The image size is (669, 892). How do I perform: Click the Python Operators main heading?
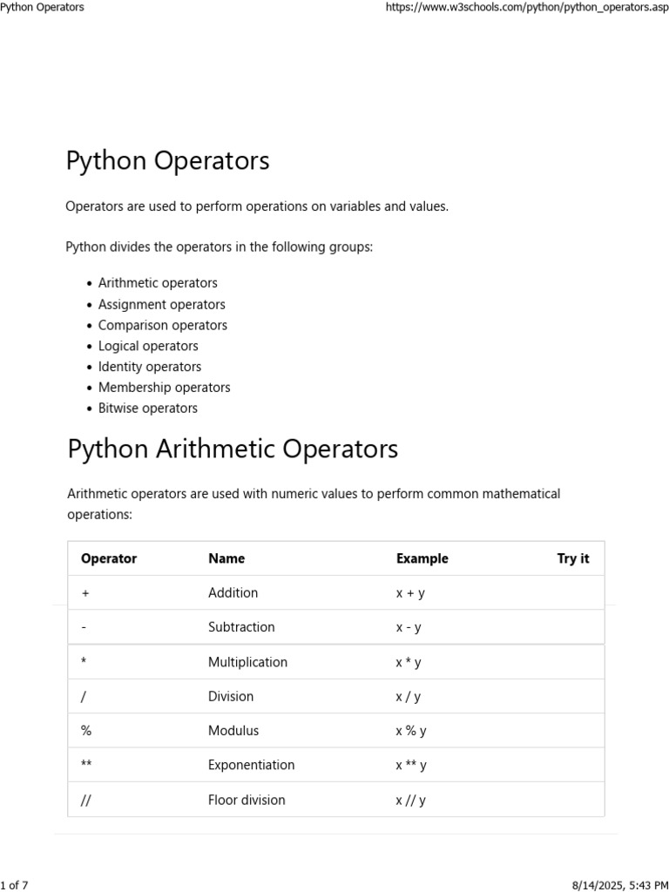pos(167,161)
